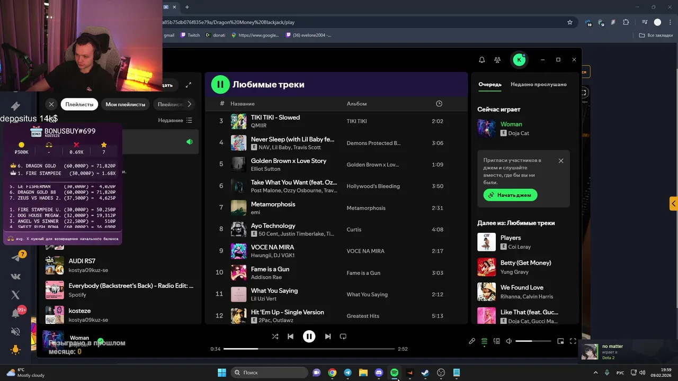This screenshot has height=381, width=678.
Task: Open the green K profile avatar menu
Action: [x=519, y=60]
